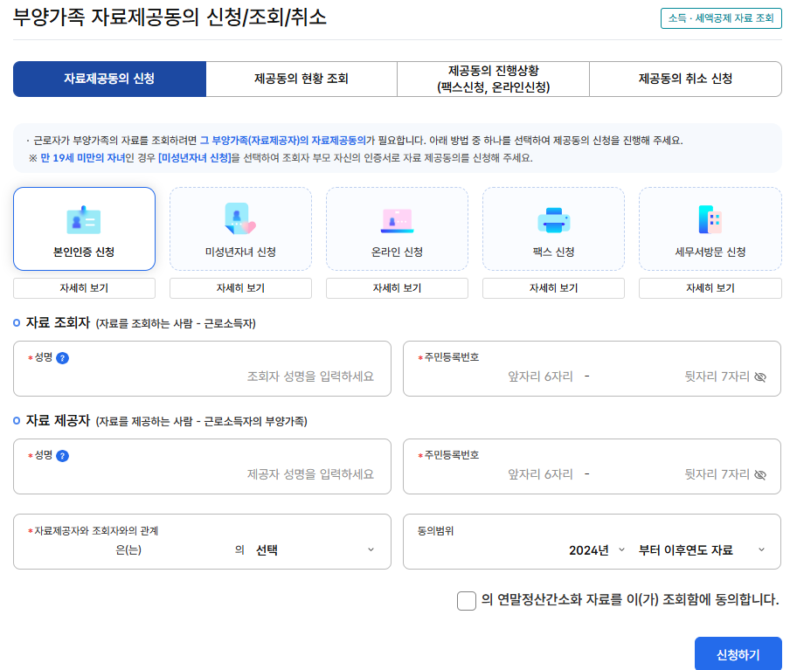Open 소득·세액공제 자료 조회
This screenshot has width=790, height=670.
pos(722,19)
